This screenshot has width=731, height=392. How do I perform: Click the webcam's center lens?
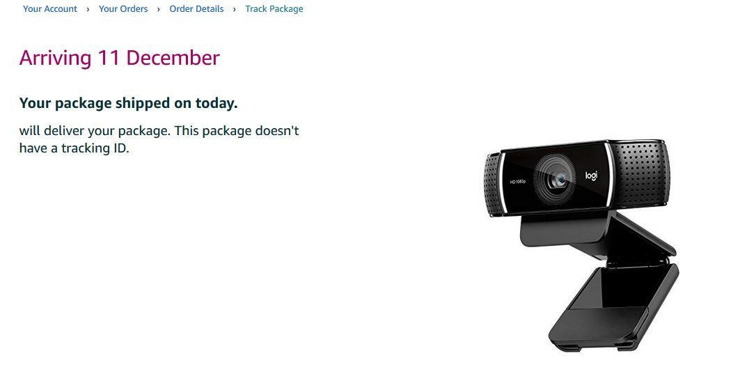point(556,180)
